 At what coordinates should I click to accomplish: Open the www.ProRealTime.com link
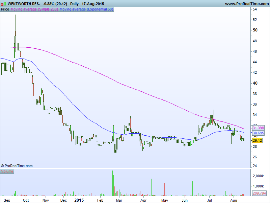coord(246,4)
